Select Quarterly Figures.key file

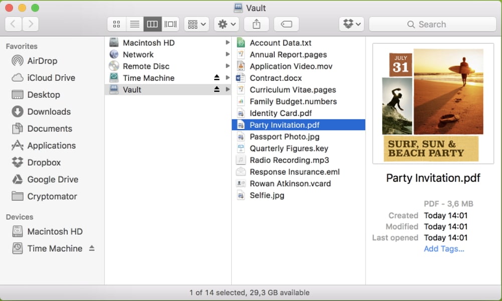pos(289,148)
